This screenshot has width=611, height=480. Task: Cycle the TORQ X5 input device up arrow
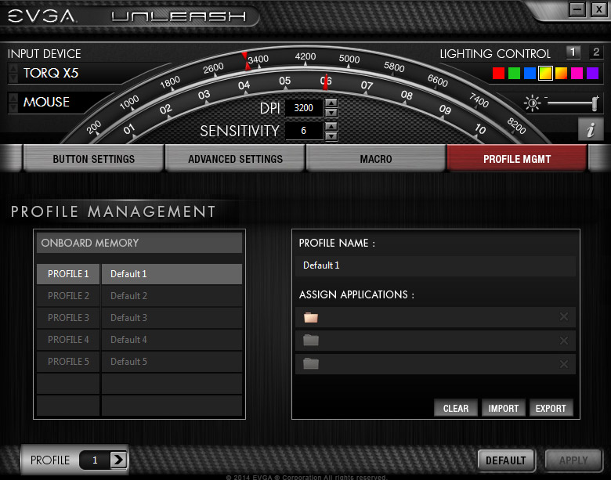point(13,69)
